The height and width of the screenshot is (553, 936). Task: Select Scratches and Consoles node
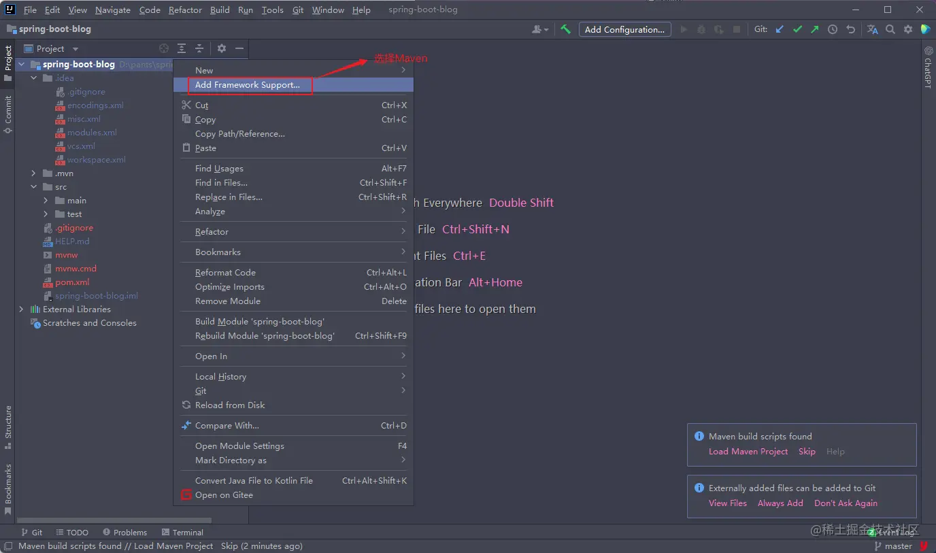89,323
